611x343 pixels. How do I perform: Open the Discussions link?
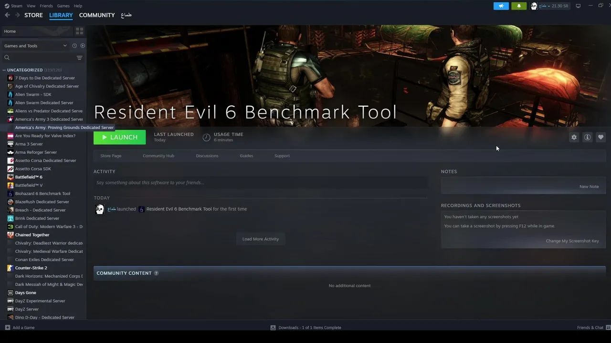point(207,156)
